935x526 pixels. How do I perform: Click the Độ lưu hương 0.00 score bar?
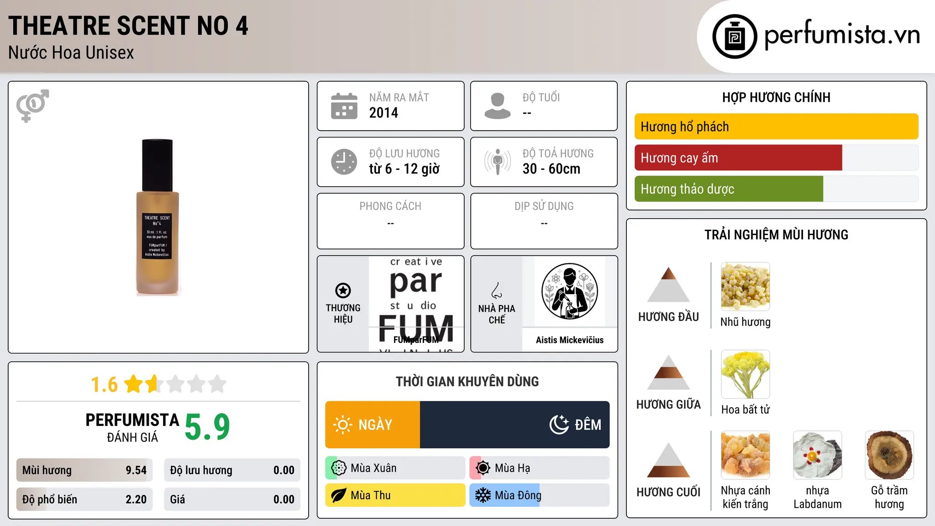(232, 470)
